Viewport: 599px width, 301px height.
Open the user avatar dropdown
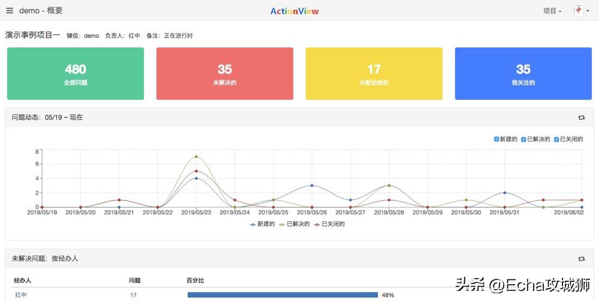tap(582, 11)
